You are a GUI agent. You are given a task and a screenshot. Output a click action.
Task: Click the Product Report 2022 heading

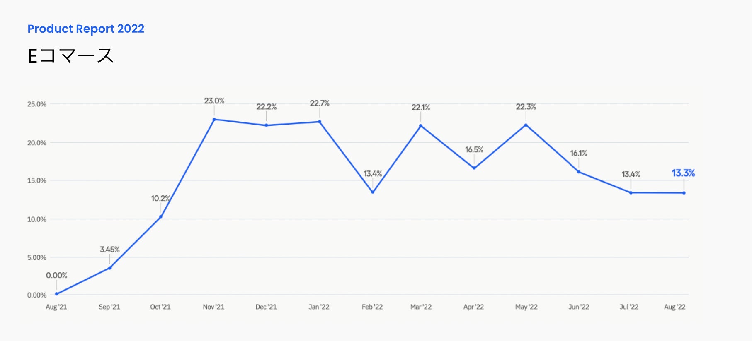[x=86, y=29]
